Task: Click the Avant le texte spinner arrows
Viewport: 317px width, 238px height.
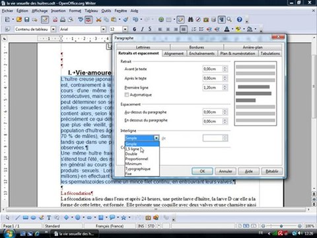Action: point(225,69)
